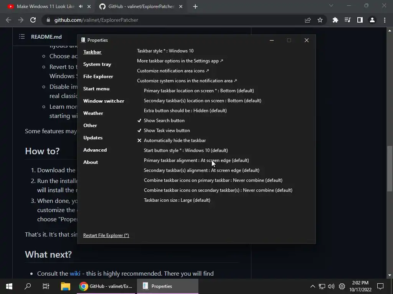Select the About section
Image resolution: width=393 pixels, height=294 pixels.
(x=91, y=162)
